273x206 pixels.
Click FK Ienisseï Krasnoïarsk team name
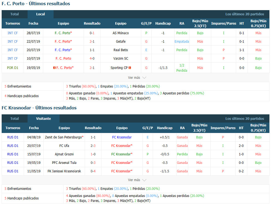[x=64, y=171]
